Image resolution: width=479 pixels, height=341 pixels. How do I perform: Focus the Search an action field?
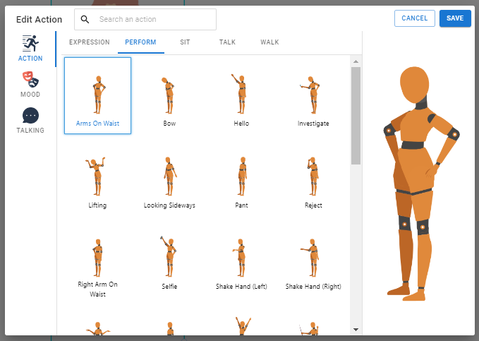pyautogui.click(x=154, y=19)
